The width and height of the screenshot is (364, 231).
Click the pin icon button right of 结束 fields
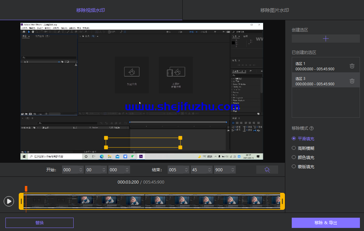point(267,170)
